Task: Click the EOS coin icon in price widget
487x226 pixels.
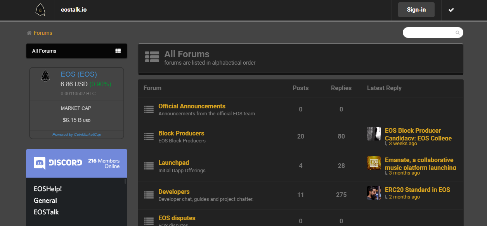Action: tap(45, 76)
